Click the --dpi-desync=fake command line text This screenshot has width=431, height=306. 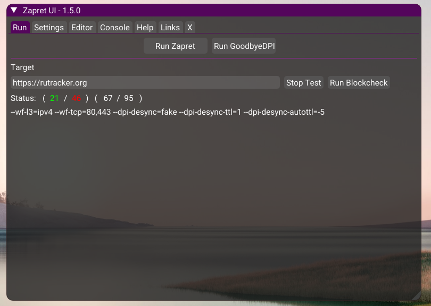[145, 112]
